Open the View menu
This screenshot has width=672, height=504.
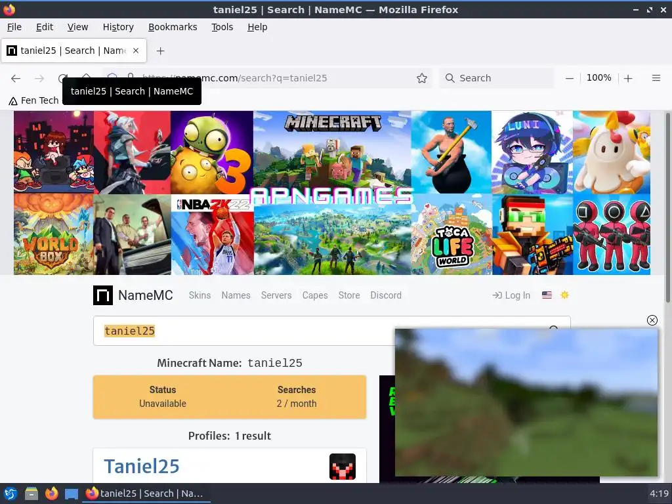77,27
